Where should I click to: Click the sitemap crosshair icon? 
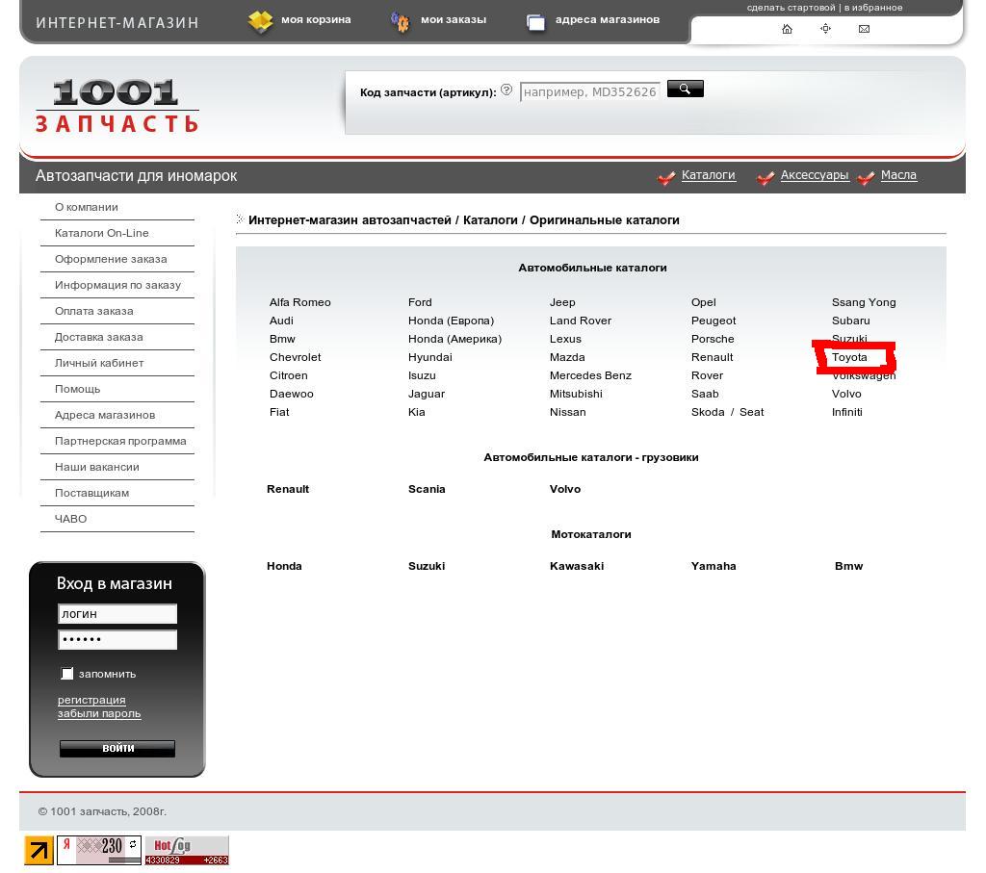tap(825, 29)
